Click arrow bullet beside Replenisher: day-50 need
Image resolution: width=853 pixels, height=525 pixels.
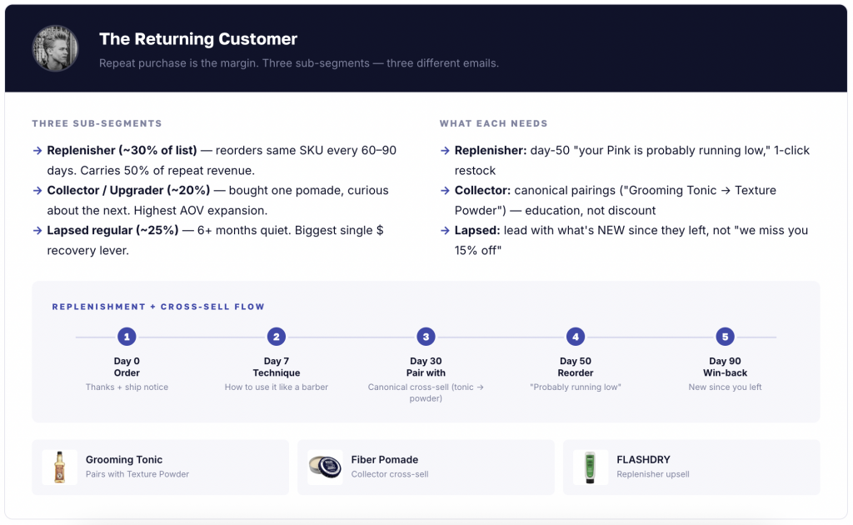click(445, 151)
